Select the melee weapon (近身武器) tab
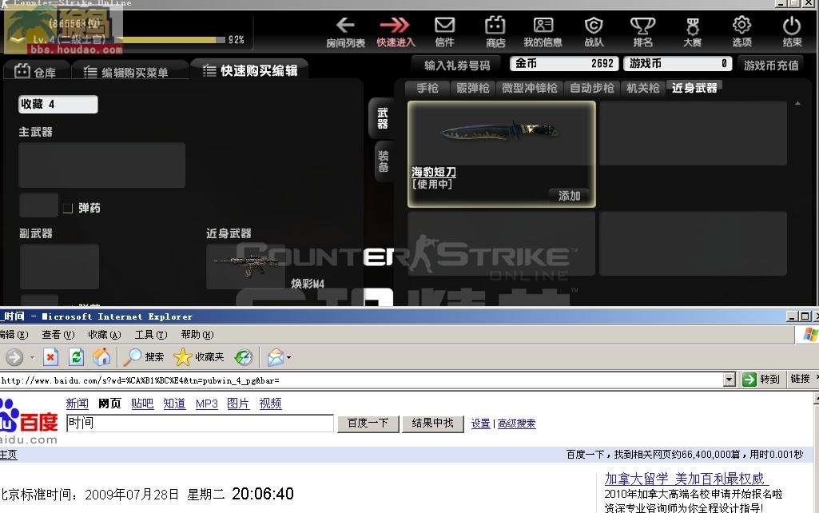Image resolution: width=819 pixels, height=513 pixels. pos(694,88)
